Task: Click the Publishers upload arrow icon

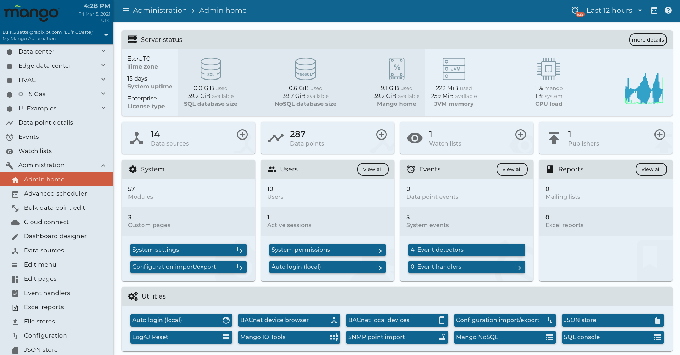Action: tap(554, 138)
